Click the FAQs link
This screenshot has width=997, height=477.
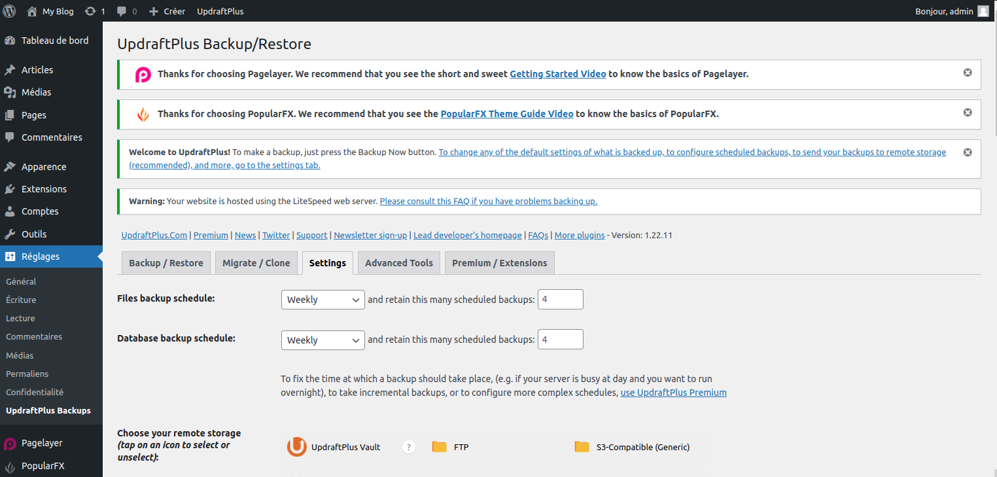tap(538, 236)
